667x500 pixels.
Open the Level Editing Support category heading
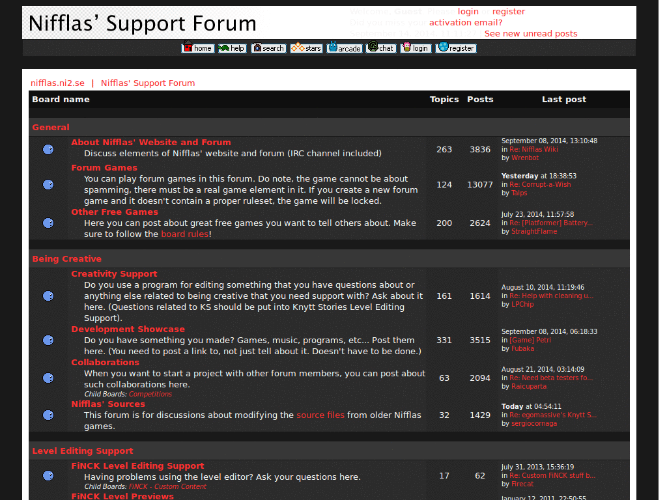83,451
